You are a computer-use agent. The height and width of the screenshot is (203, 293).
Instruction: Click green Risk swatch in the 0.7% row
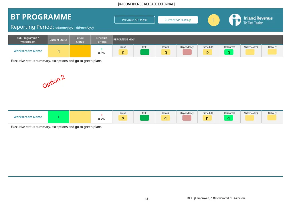[144, 118]
